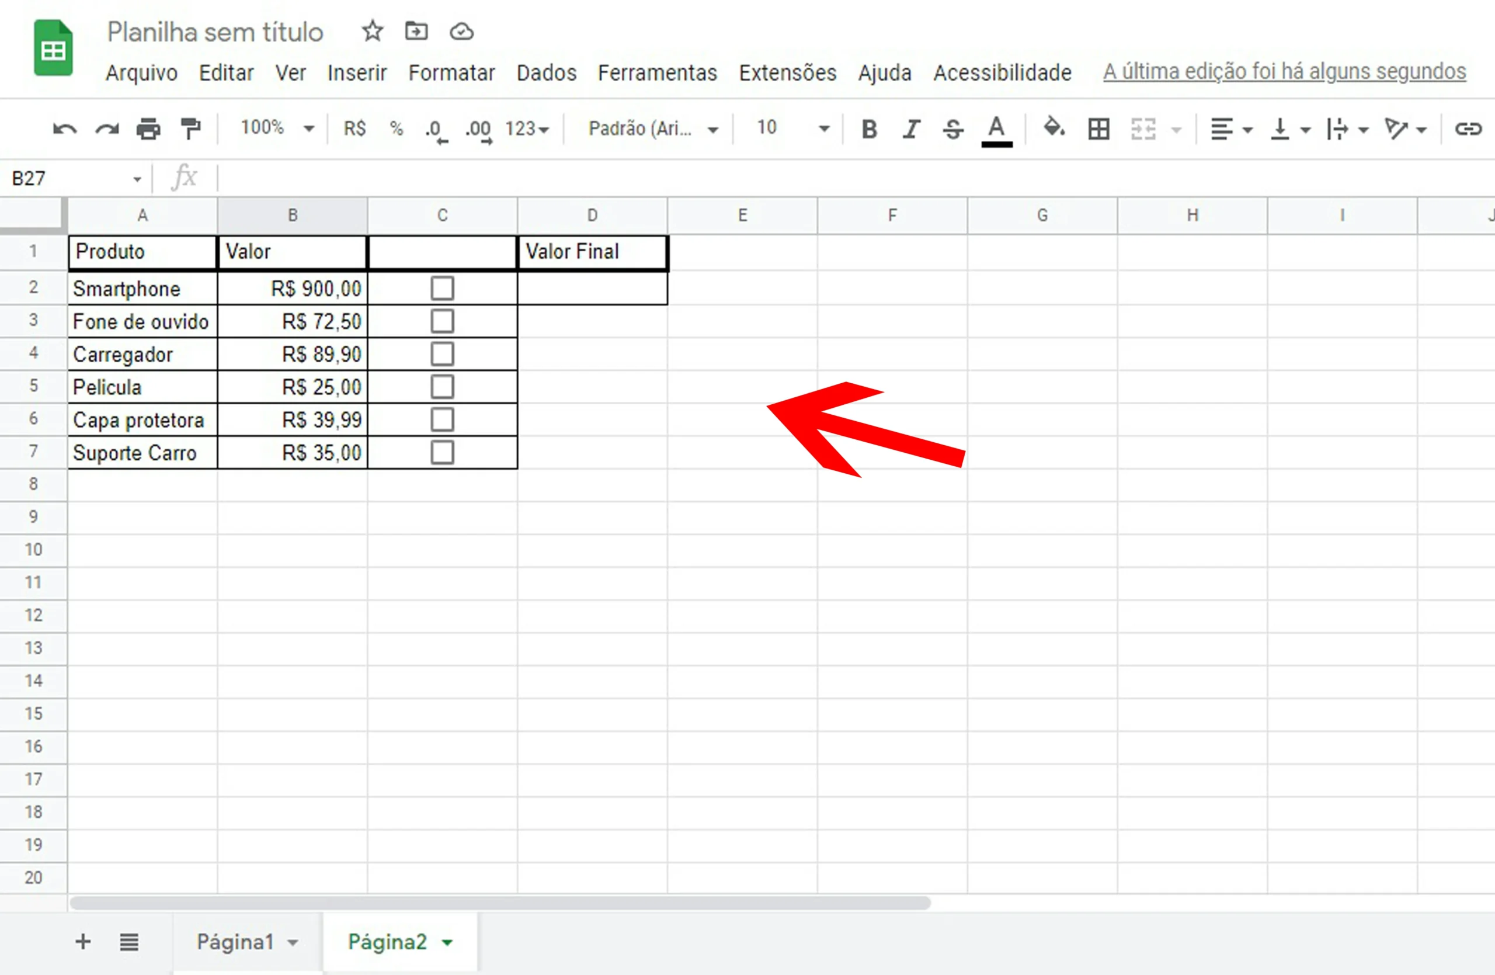
Task: Increase decimal places
Action: tap(479, 131)
